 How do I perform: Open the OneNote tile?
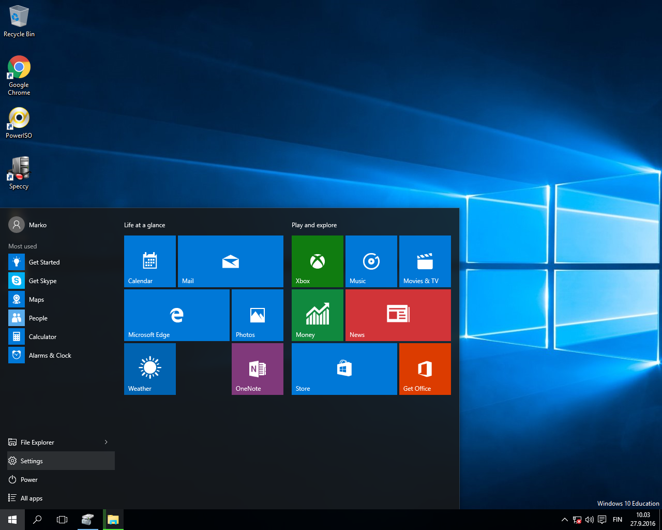pyautogui.click(x=257, y=369)
